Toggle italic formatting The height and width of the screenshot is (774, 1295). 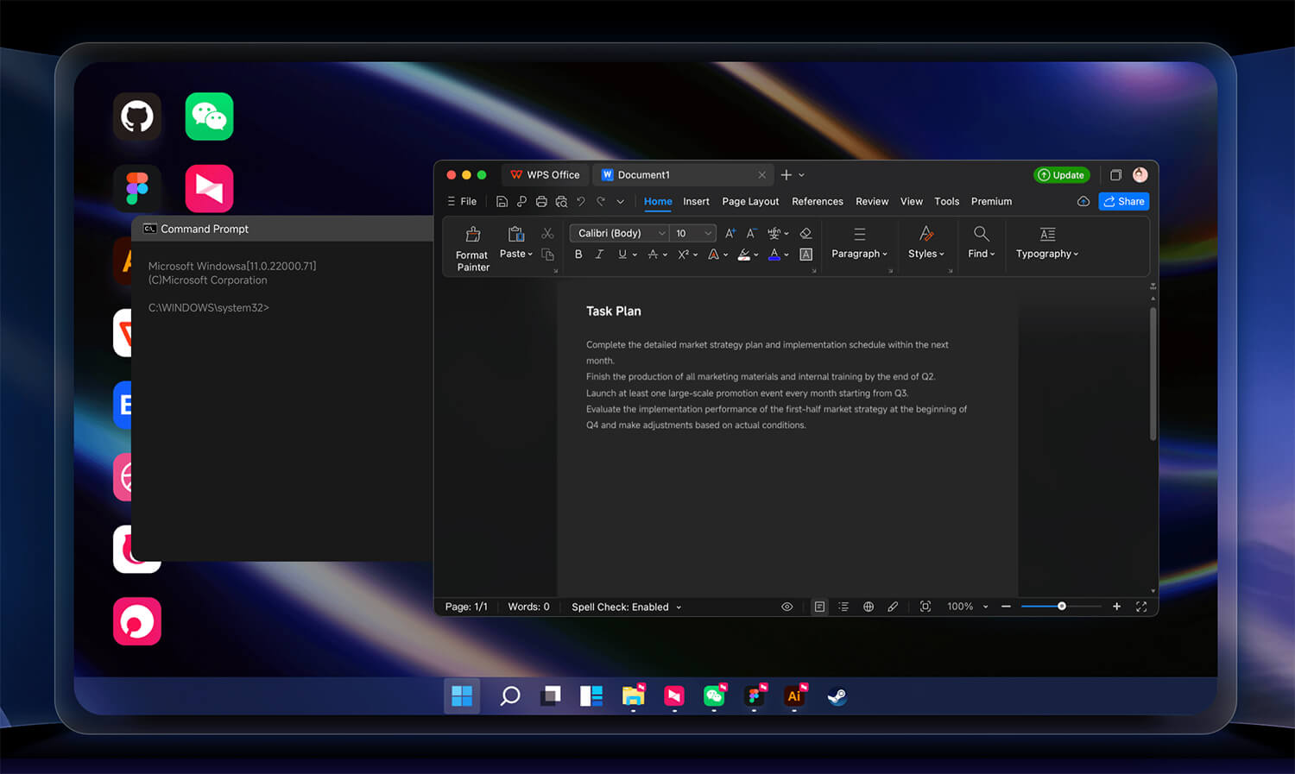599,255
